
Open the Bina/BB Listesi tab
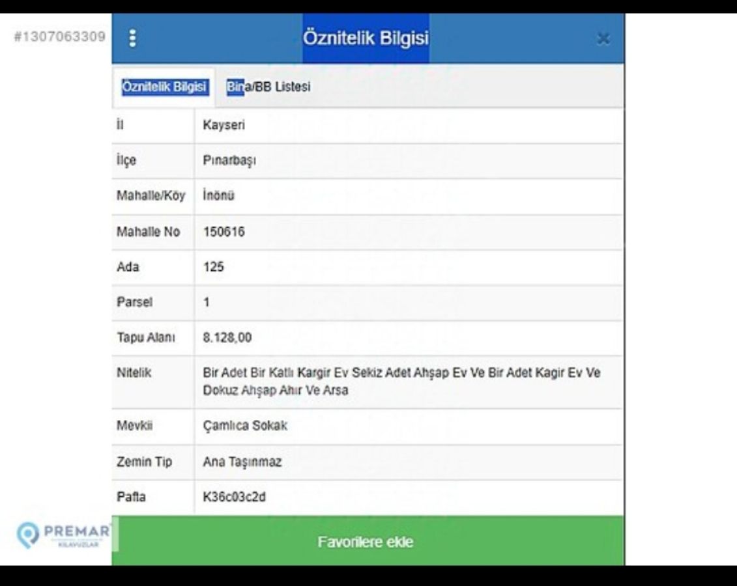point(268,87)
